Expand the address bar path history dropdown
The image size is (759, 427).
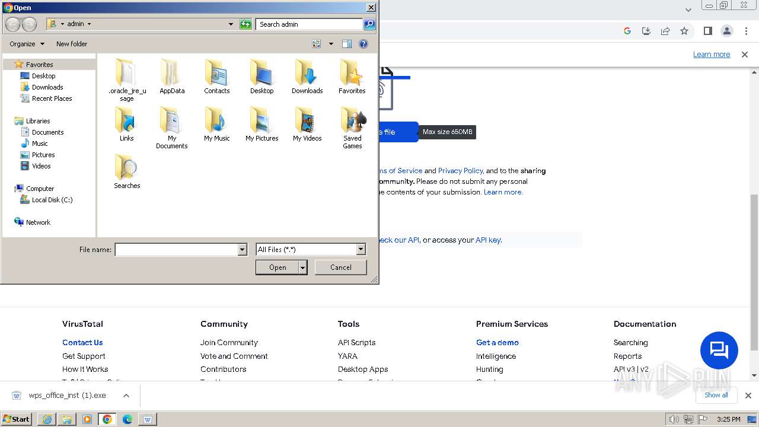coord(231,24)
